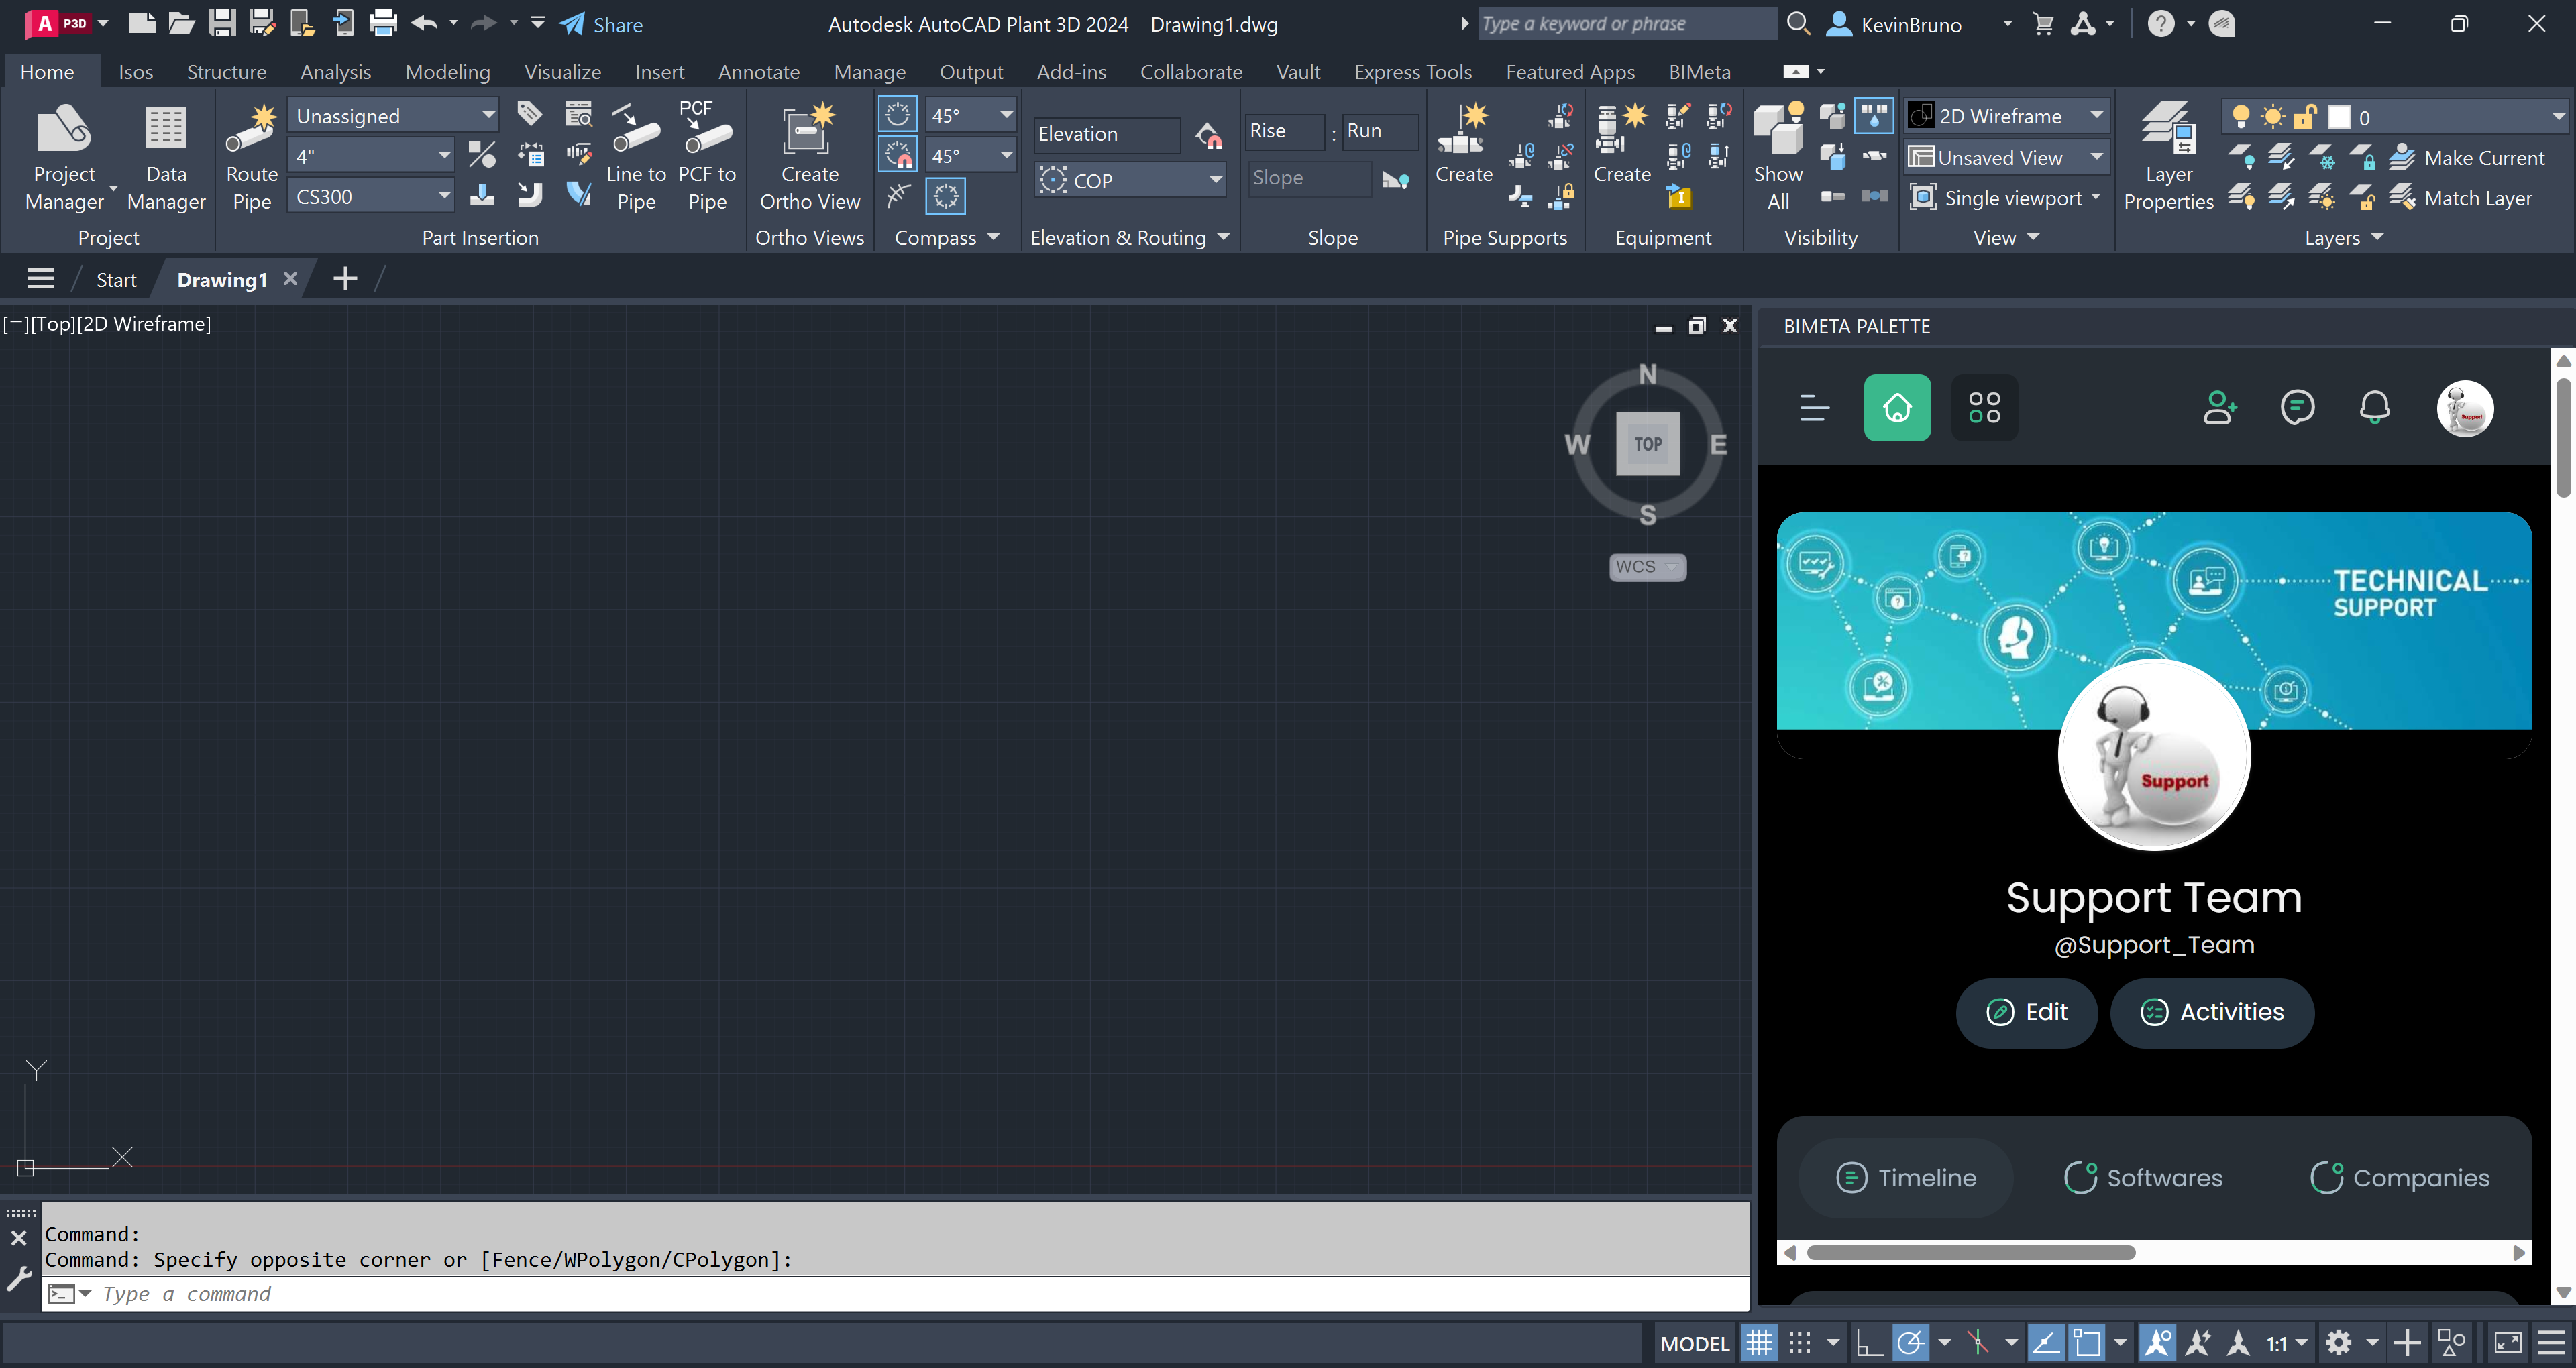
Task: Switch to the BIMeta ribbon tab
Action: coord(1699,72)
